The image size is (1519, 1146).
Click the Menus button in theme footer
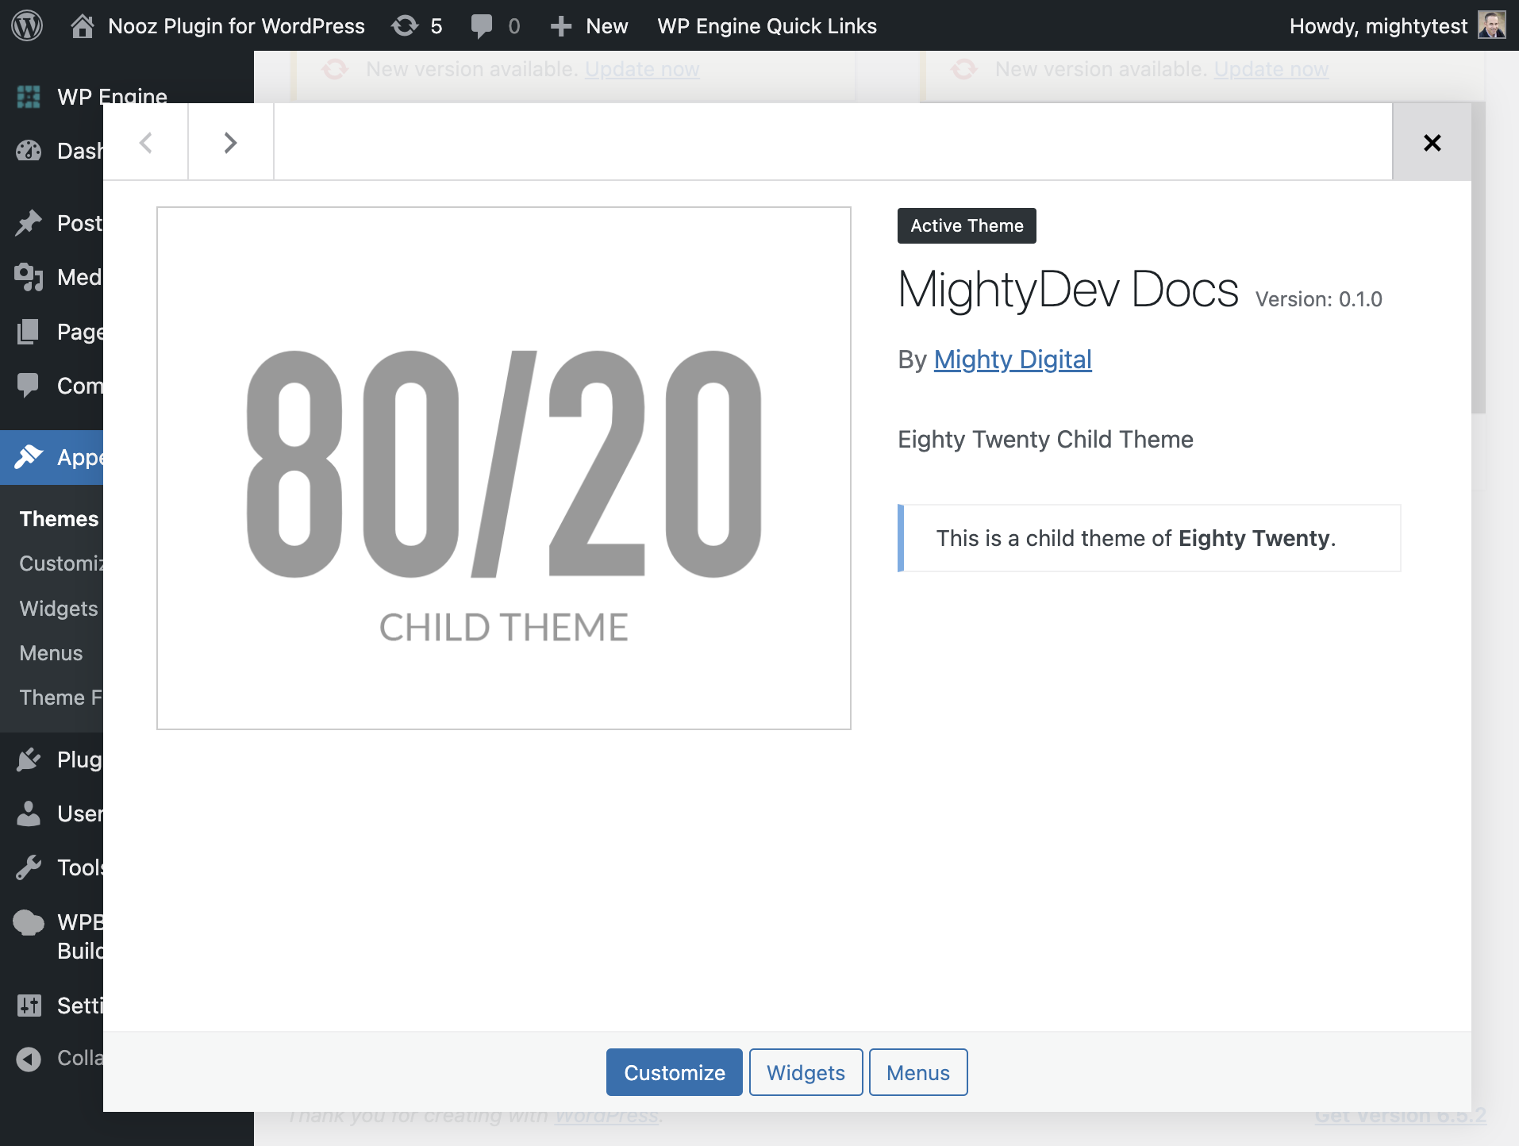point(918,1072)
